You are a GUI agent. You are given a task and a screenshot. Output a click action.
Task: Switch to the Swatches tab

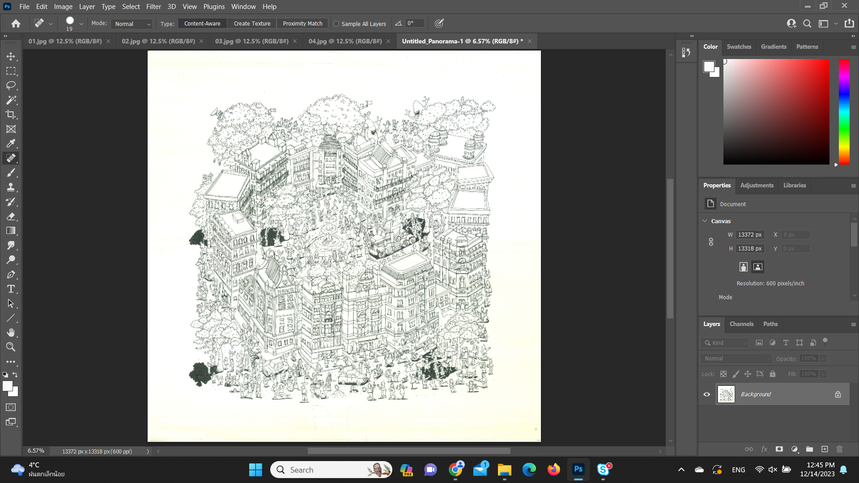point(739,47)
